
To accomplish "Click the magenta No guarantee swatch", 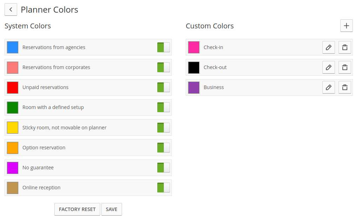I will coord(13,167).
